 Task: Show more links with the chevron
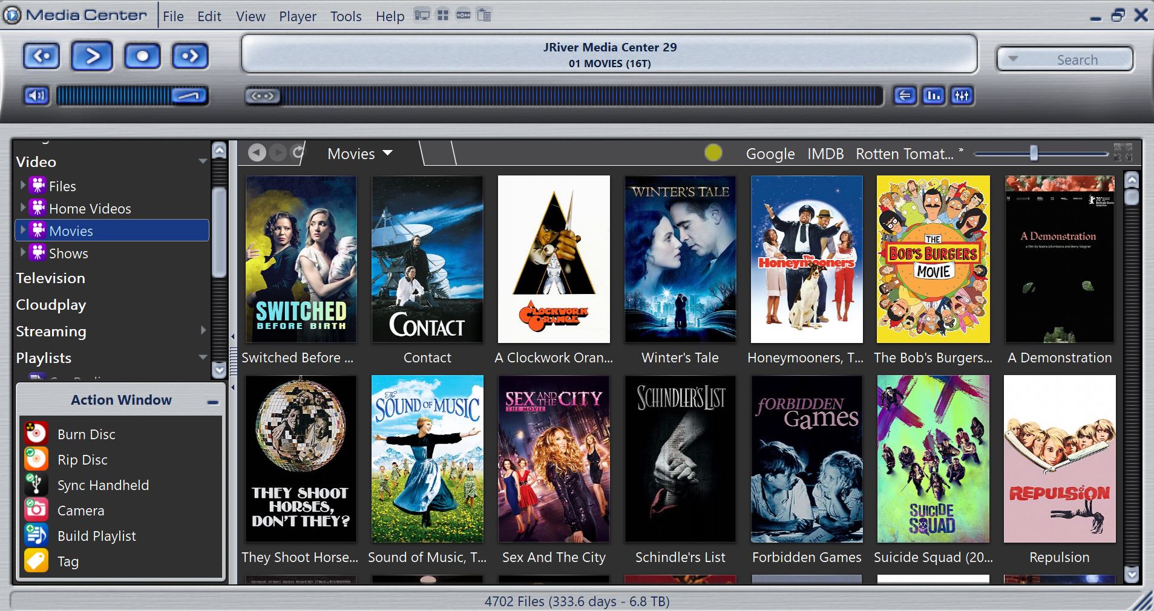(961, 150)
